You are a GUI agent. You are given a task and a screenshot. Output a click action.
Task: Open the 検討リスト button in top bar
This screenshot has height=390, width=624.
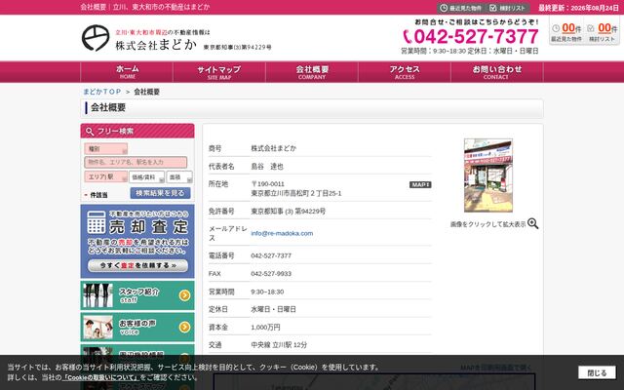coord(509,8)
